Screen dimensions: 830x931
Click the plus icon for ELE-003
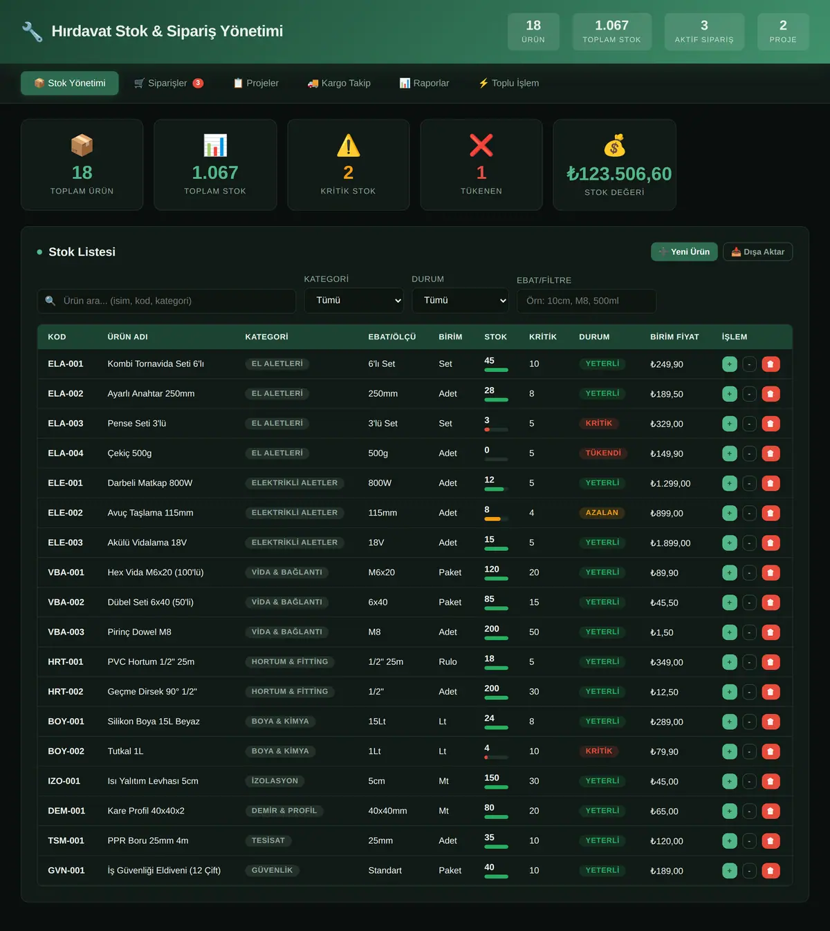(729, 543)
